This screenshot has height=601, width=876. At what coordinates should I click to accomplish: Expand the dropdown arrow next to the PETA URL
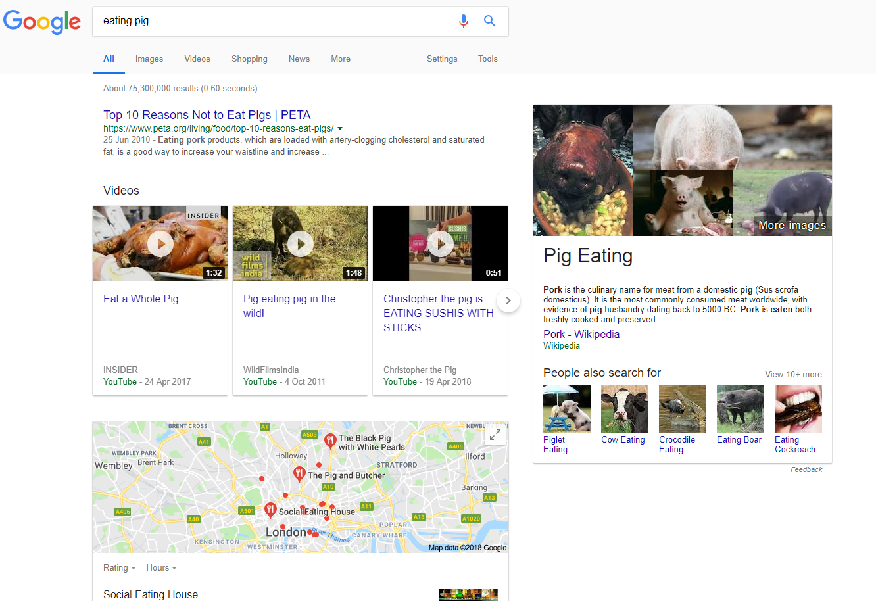click(x=341, y=129)
